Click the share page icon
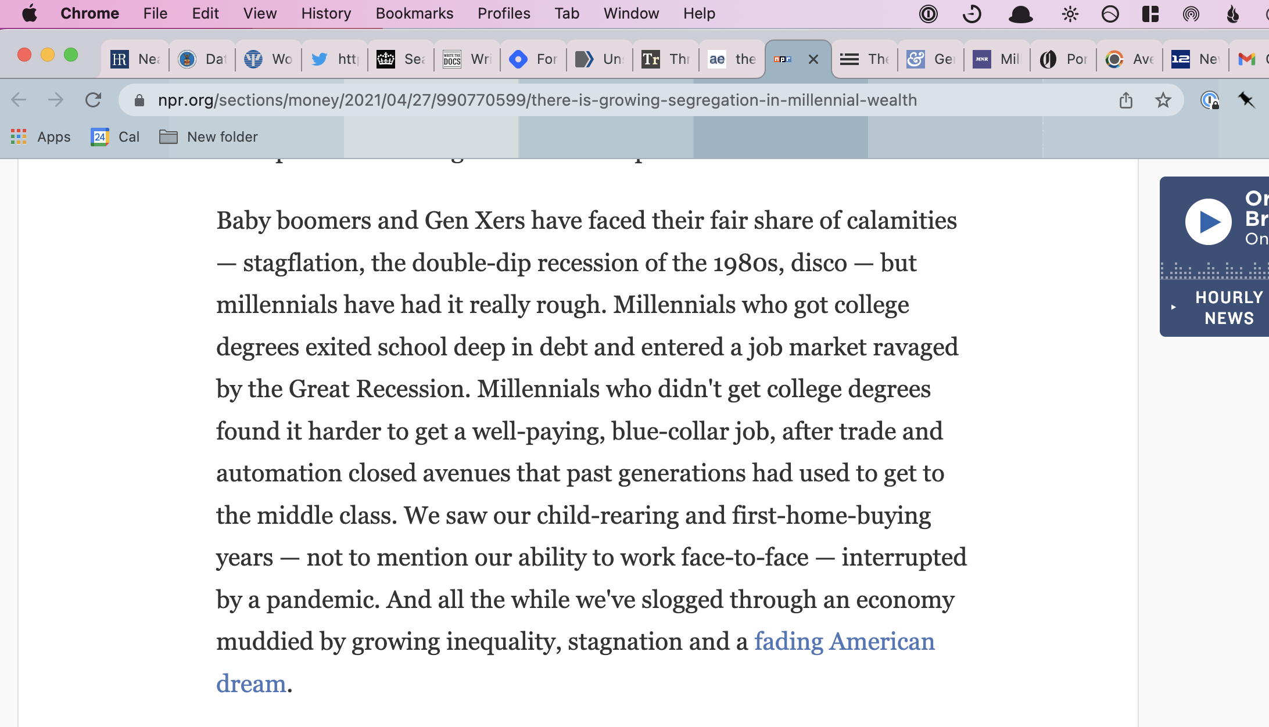The width and height of the screenshot is (1269, 727). pyautogui.click(x=1126, y=100)
